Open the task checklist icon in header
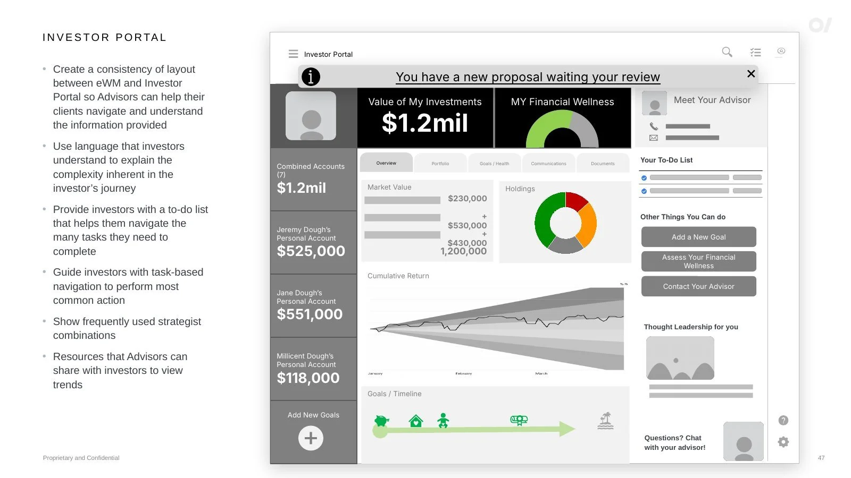The height and width of the screenshot is (478, 851). pyautogui.click(x=755, y=52)
